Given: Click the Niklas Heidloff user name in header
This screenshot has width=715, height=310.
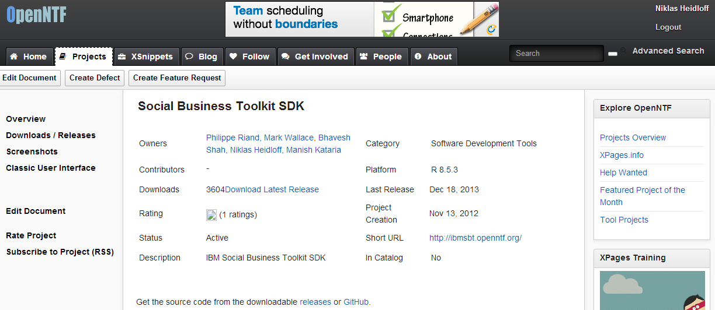Looking at the screenshot, I should pos(681,8).
